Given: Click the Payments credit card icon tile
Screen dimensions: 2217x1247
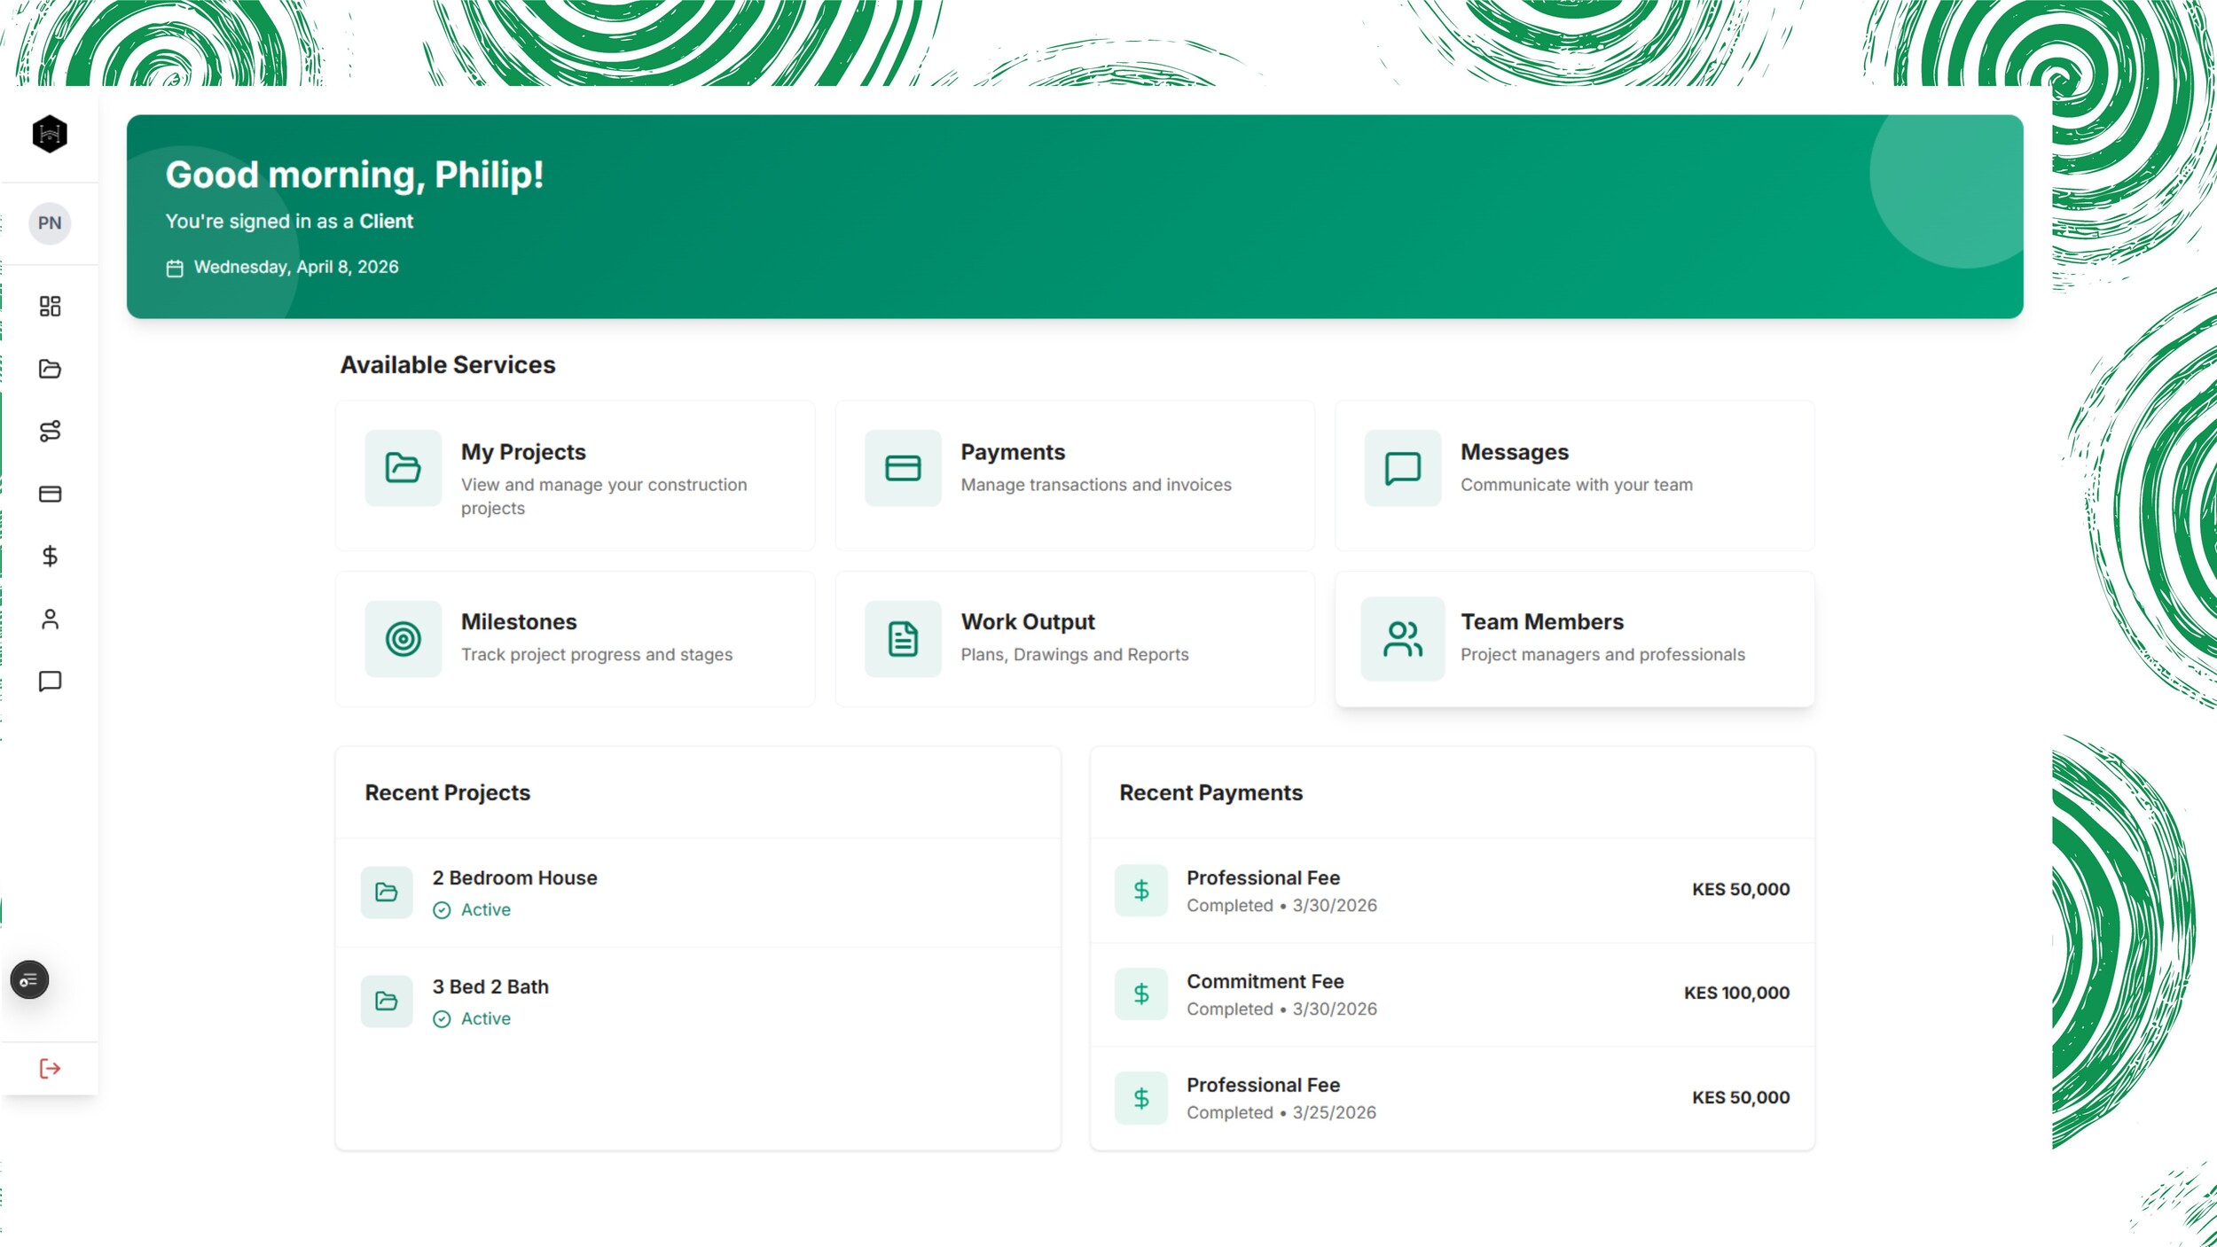Looking at the screenshot, I should (903, 468).
